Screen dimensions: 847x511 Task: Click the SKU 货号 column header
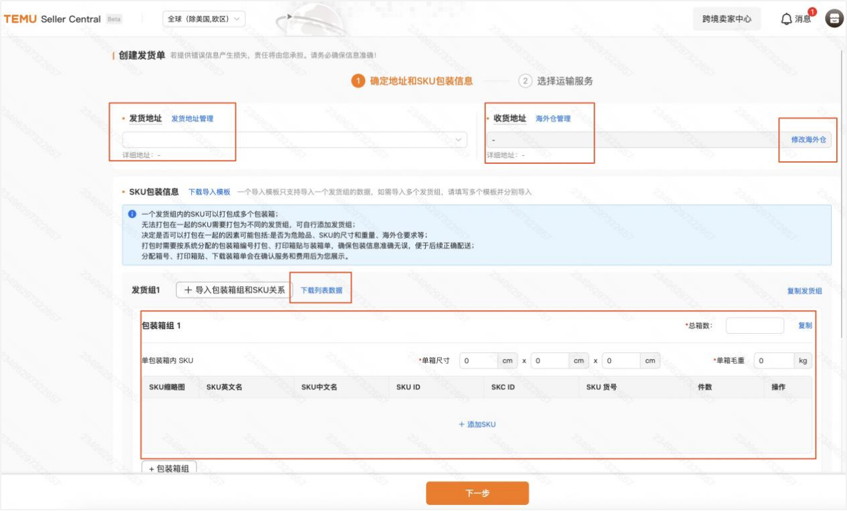[601, 387]
